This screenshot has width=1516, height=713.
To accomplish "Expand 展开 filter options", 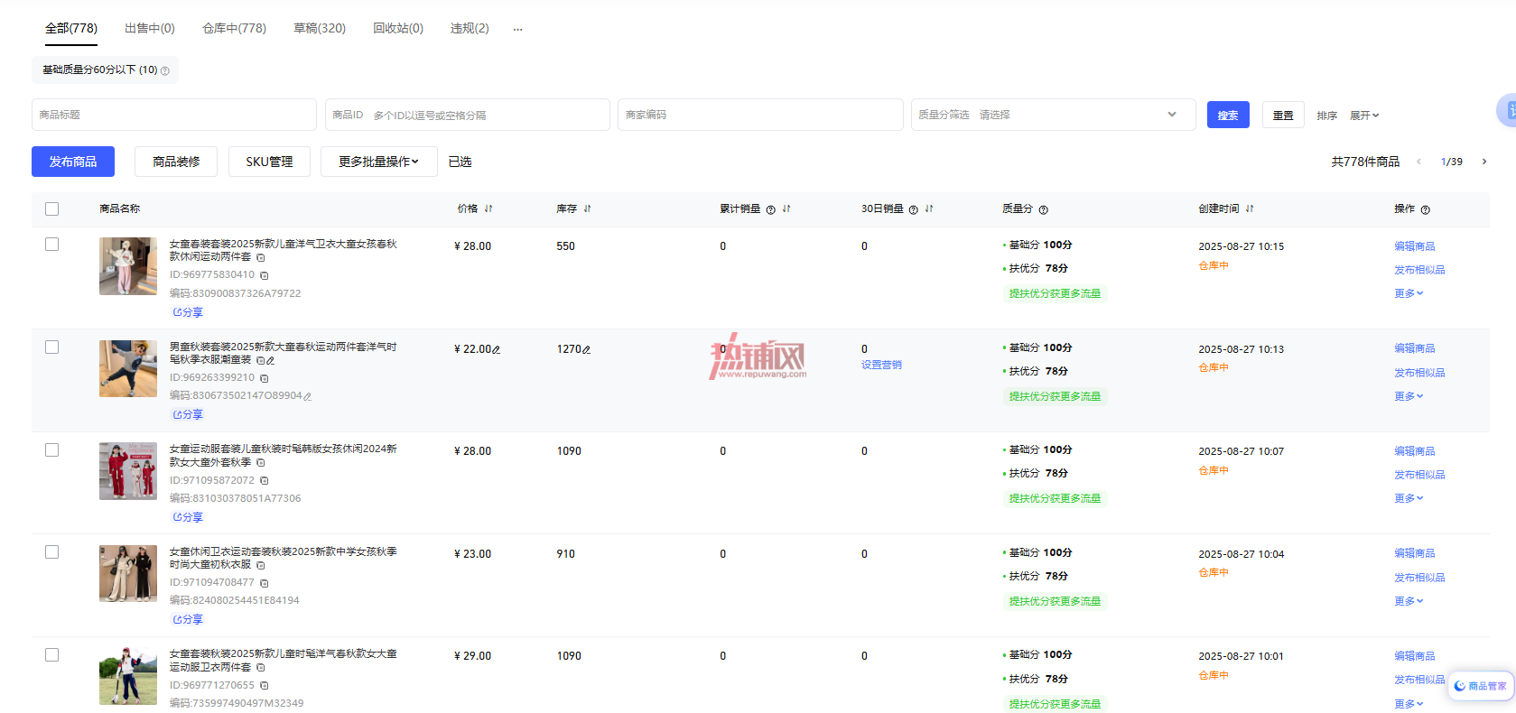I will (1364, 116).
